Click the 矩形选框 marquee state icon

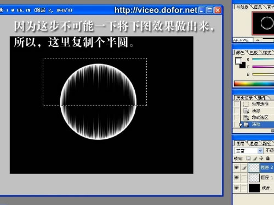pos(246,104)
